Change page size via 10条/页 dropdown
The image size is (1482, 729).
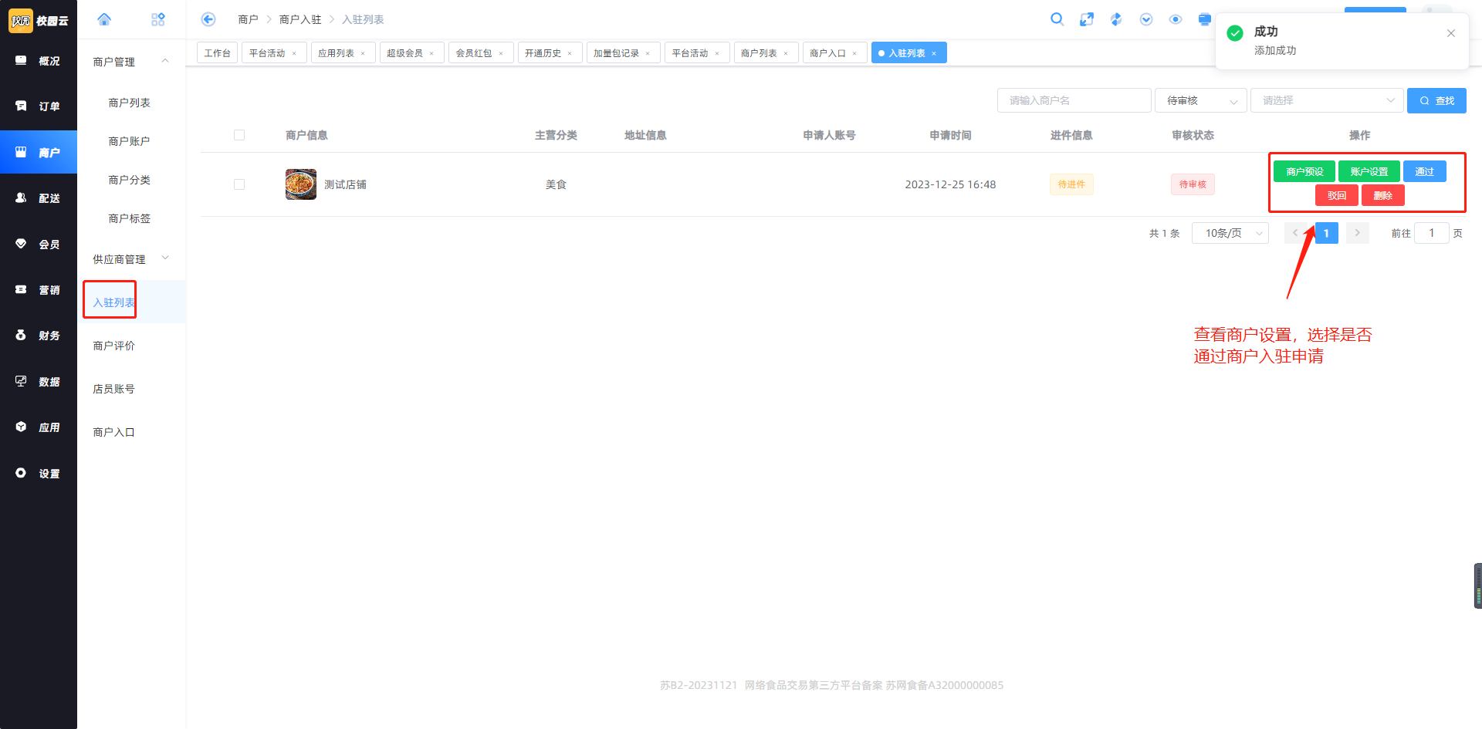click(1230, 233)
